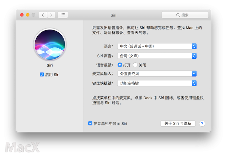The width and height of the screenshot is (227, 155).
Task: Show all preferences via grid icon
Action: (x=63, y=15)
